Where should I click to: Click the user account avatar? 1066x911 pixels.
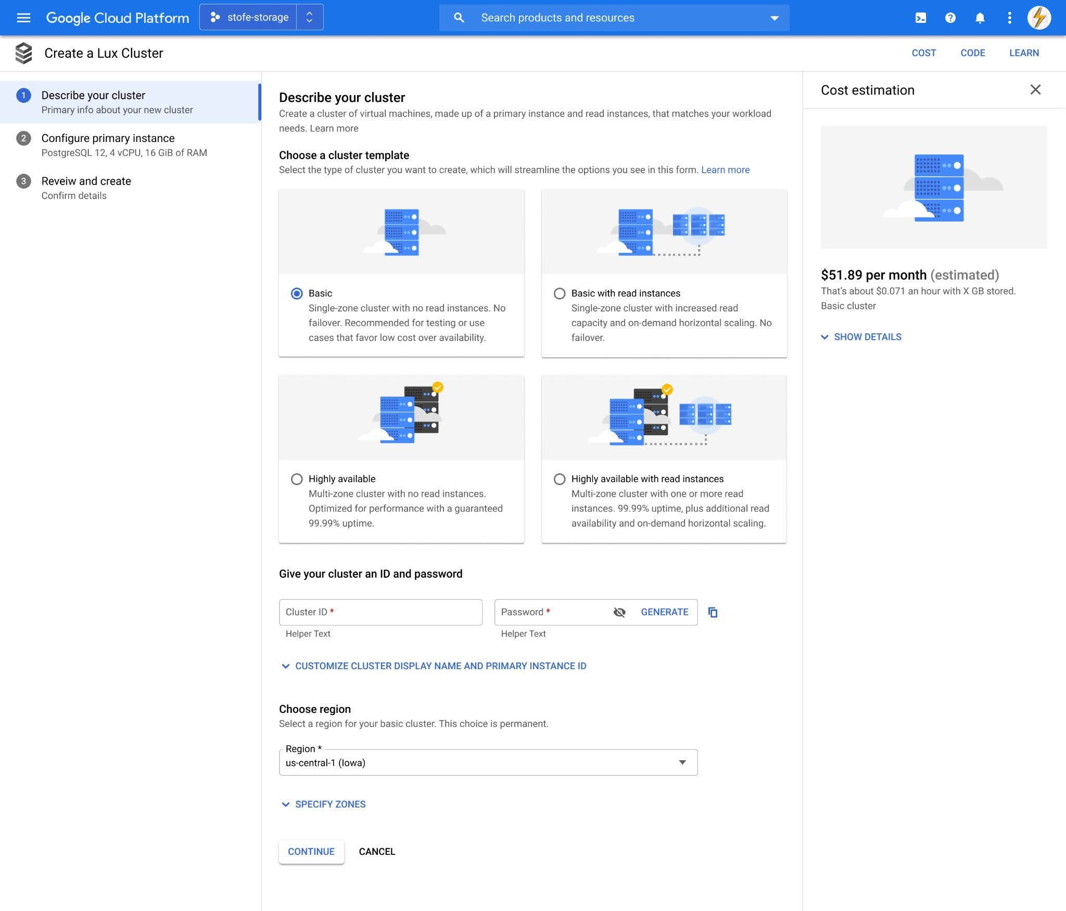[x=1039, y=18]
